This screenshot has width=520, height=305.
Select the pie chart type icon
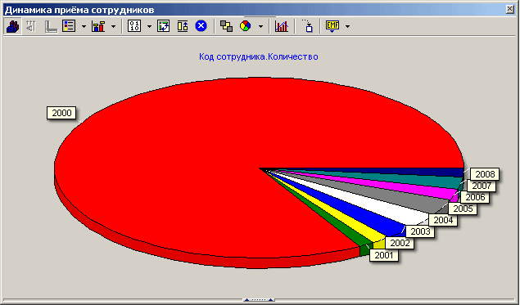click(246, 26)
